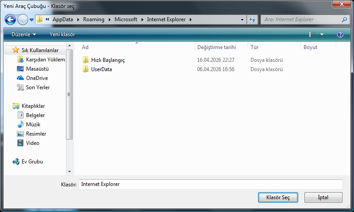This screenshot has height=212, width=354.
Task: Go to Microsoft in the breadcrumb
Action: tap(126, 19)
